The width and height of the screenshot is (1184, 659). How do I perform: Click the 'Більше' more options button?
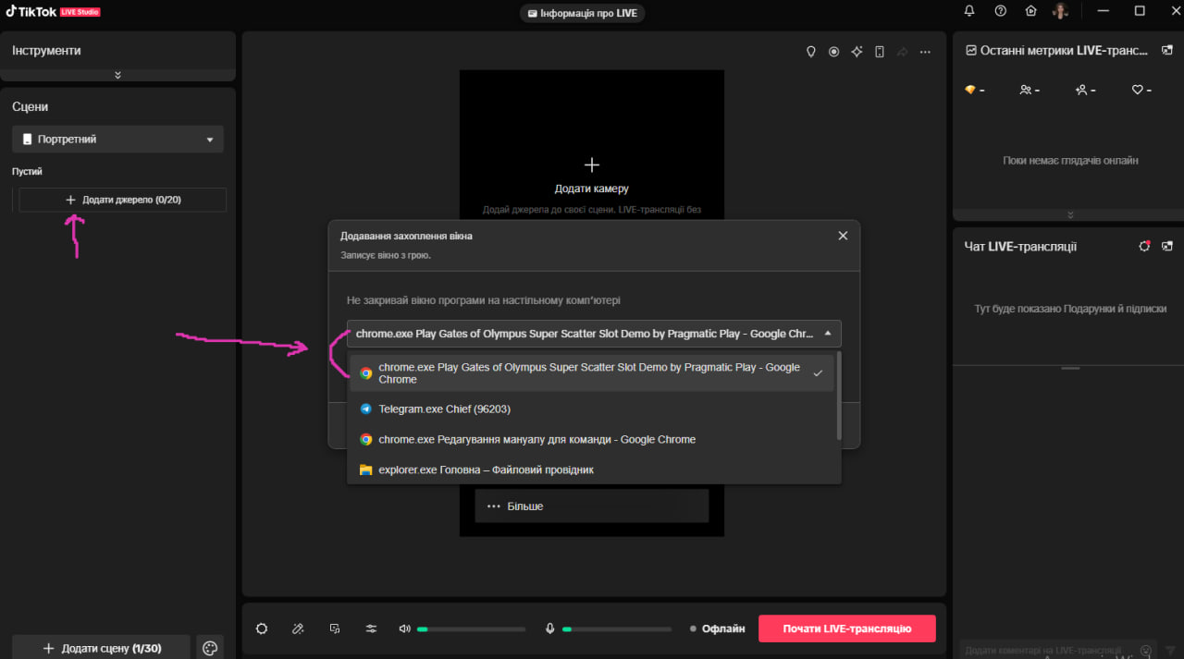coord(592,506)
